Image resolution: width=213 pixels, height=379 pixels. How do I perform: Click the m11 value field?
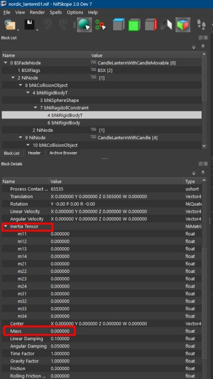[60, 234]
